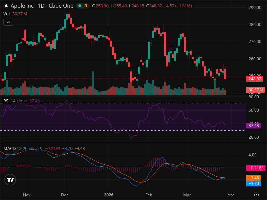
Task: Click the 290.00 price axis tick
Action: point(255,7)
